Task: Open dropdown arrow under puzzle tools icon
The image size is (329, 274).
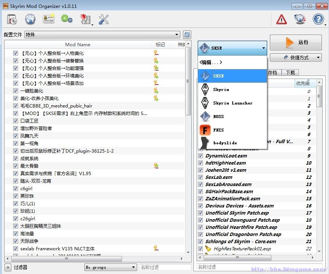Action: (92, 25)
